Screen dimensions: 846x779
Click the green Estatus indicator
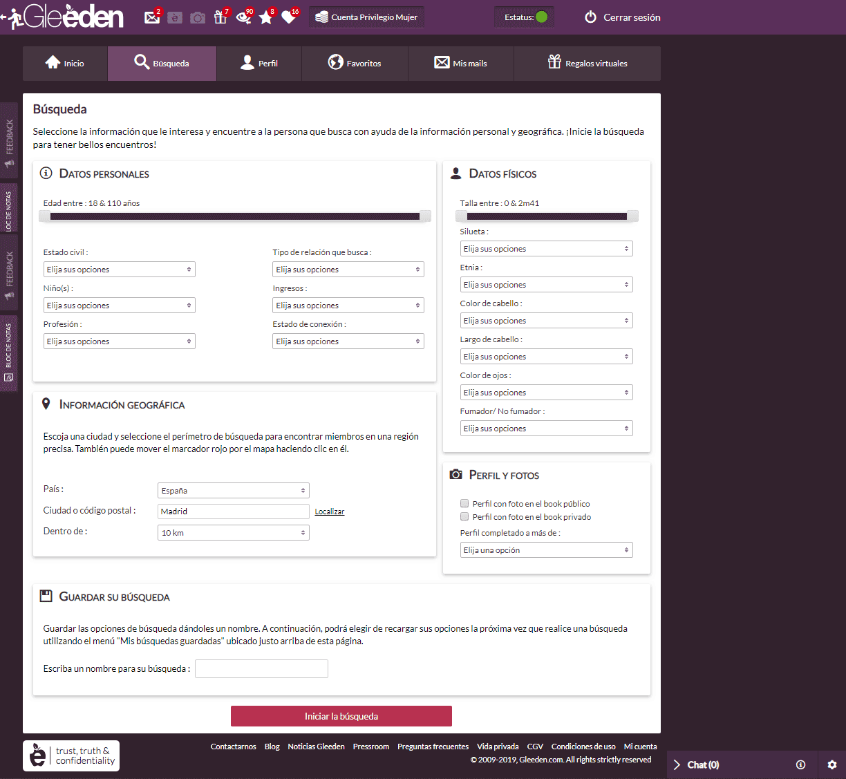pyautogui.click(x=542, y=17)
